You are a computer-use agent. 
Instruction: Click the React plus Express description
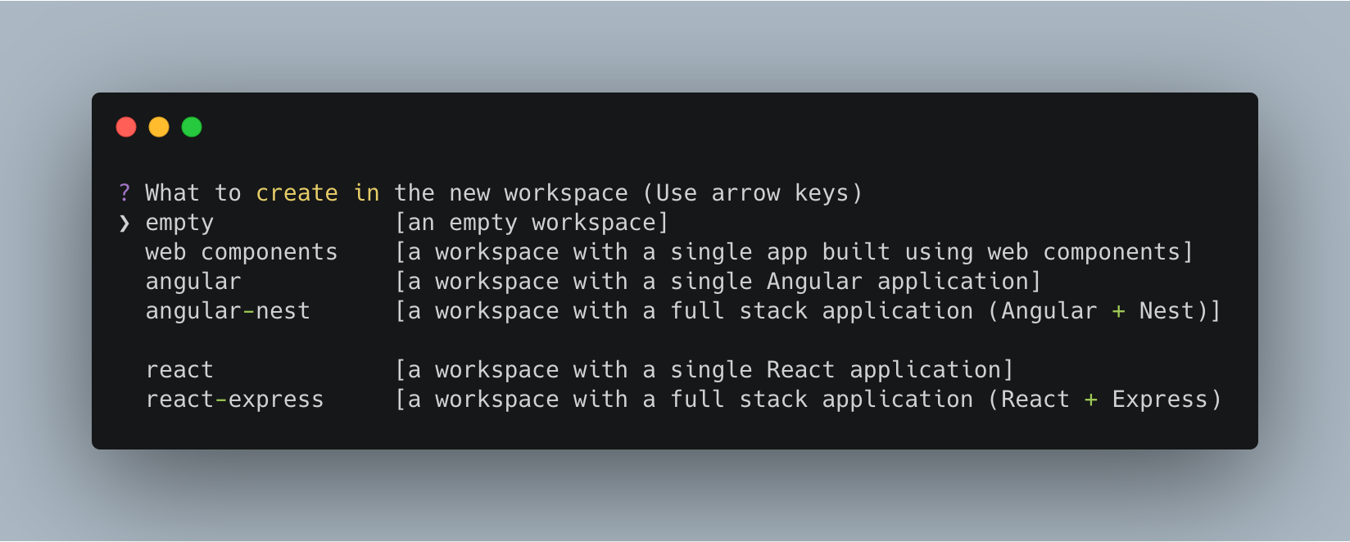click(x=807, y=399)
